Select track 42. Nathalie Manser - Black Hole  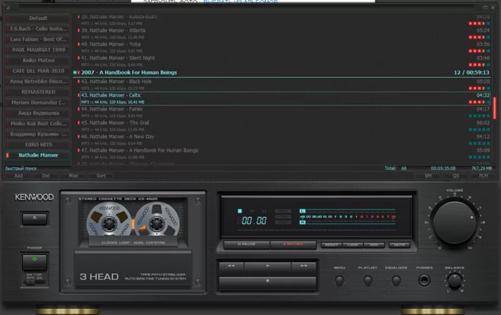point(284,84)
